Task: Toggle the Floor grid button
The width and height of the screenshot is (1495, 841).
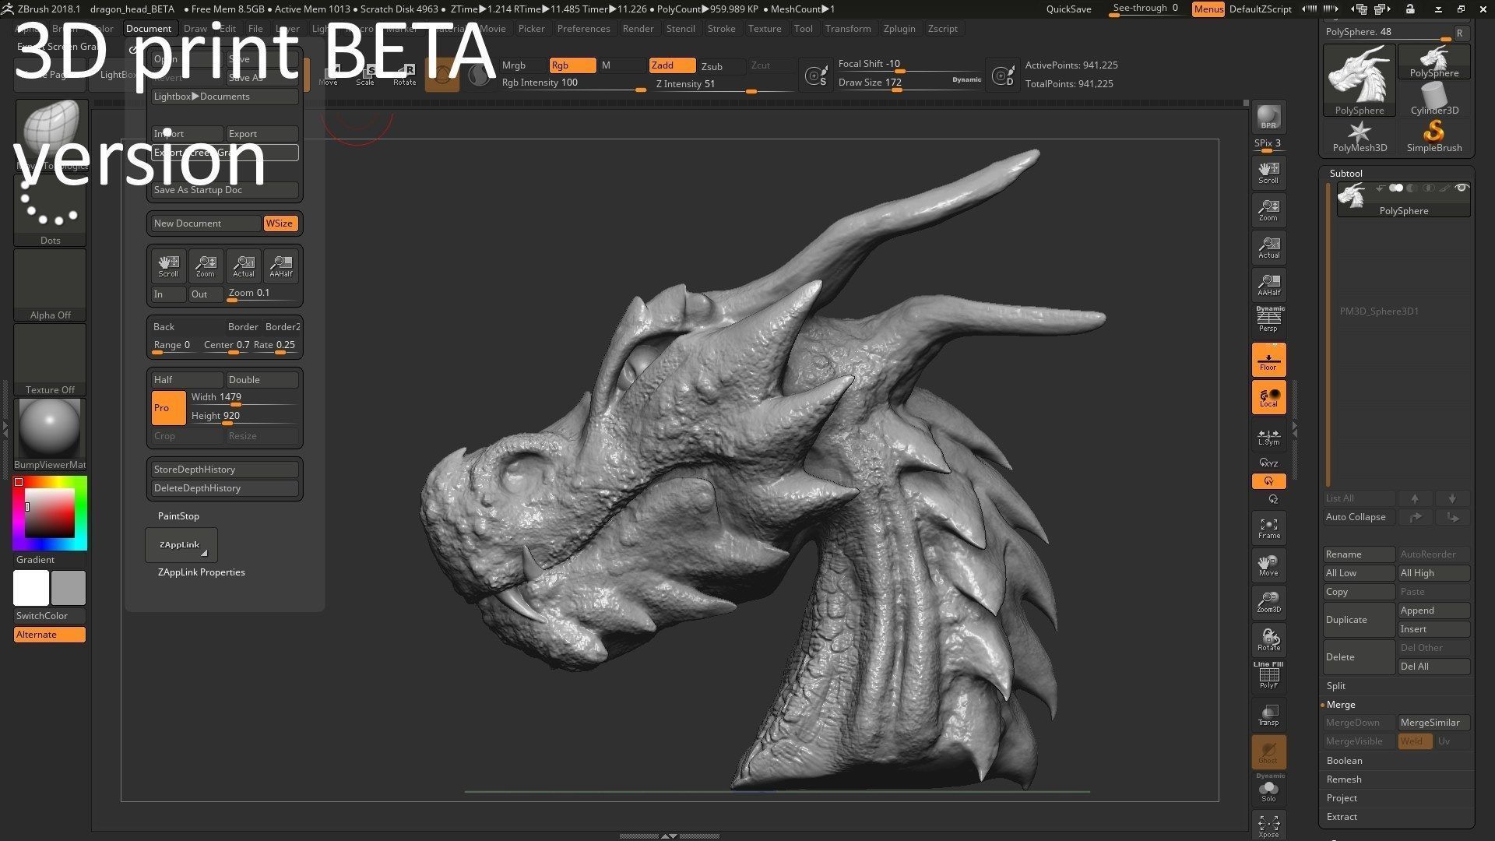Action: [1268, 360]
